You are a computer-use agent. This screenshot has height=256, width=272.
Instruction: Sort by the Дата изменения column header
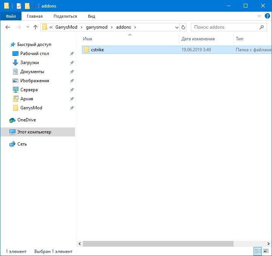198,39
